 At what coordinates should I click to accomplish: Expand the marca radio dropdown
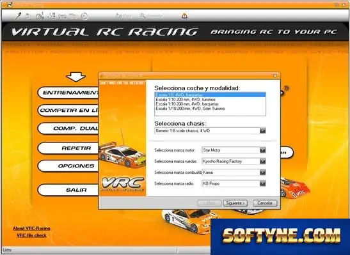click(x=263, y=183)
